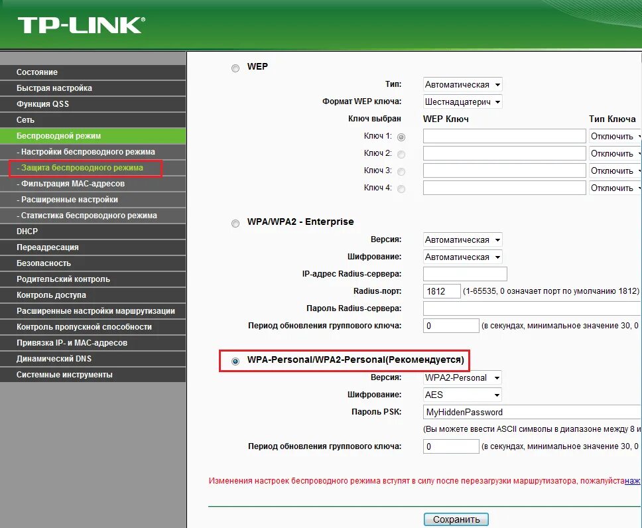The height and width of the screenshot is (528, 642).
Task: Click Enterprise group key update period field
Action: (451, 326)
